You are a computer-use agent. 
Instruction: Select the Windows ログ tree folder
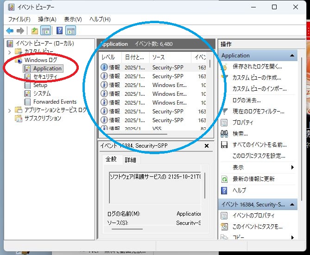(x=41, y=60)
